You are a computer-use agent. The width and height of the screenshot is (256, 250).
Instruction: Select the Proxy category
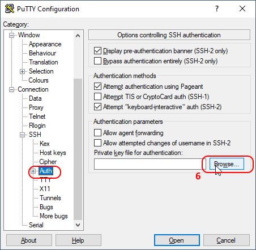[36, 107]
